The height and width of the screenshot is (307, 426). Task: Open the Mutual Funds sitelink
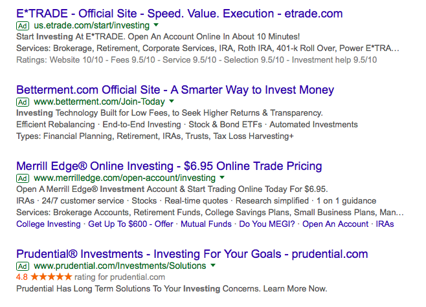click(x=206, y=224)
